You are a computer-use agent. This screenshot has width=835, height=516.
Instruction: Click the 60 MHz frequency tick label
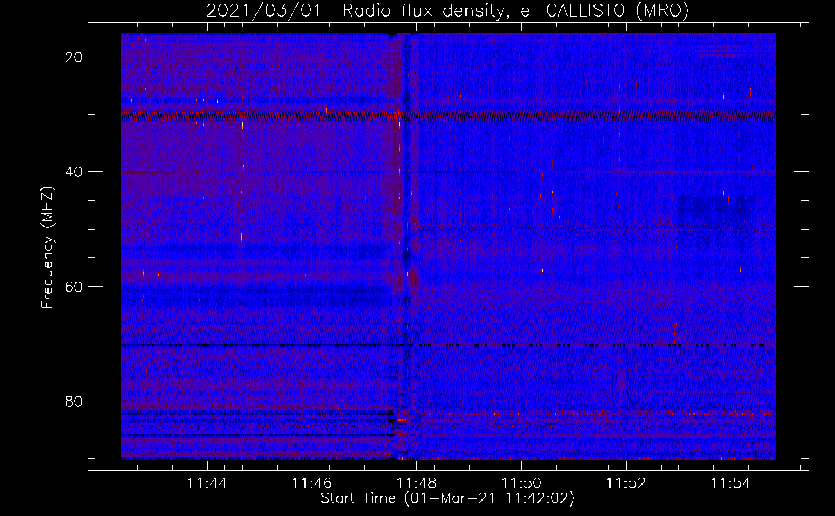click(74, 286)
